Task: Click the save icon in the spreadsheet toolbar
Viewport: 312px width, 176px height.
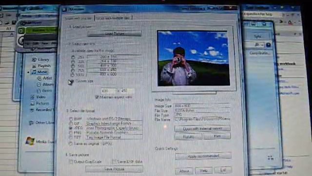Action: point(14,22)
